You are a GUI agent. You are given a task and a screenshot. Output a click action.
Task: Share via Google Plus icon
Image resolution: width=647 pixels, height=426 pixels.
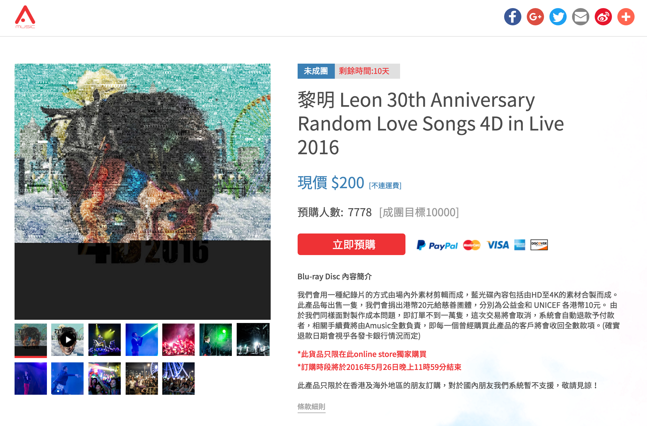(535, 17)
